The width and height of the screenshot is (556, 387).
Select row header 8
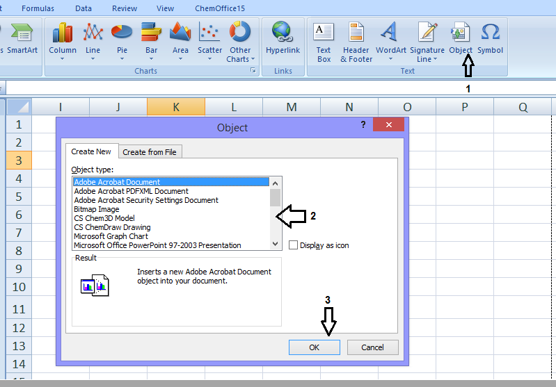coord(19,251)
